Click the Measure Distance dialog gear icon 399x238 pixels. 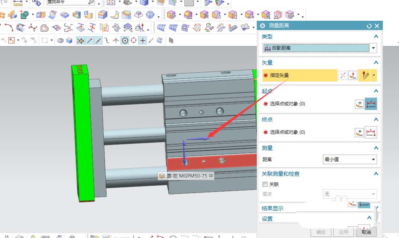pos(263,26)
